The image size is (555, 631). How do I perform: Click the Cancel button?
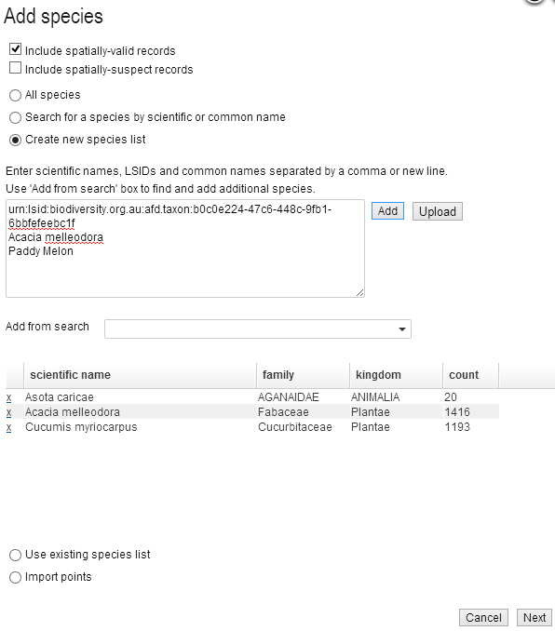(x=483, y=617)
